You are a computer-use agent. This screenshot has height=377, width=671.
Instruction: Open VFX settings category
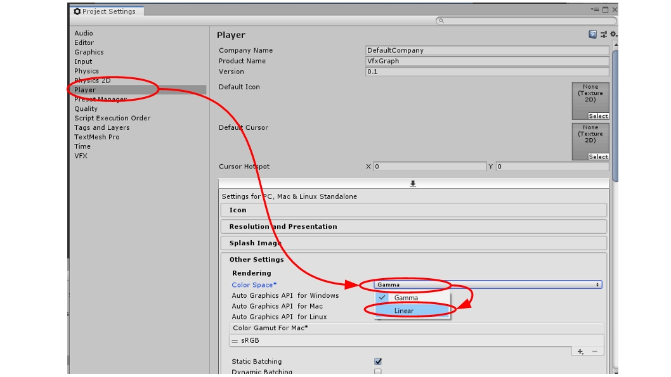coord(81,156)
